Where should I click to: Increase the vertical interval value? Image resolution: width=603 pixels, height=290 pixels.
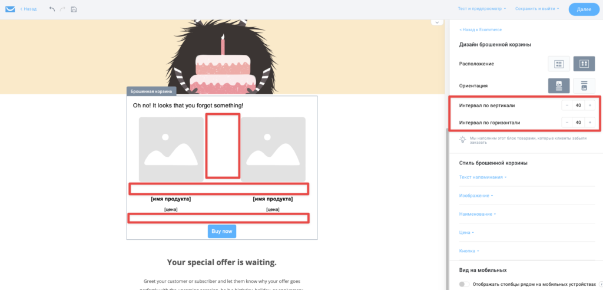[589, 105]
